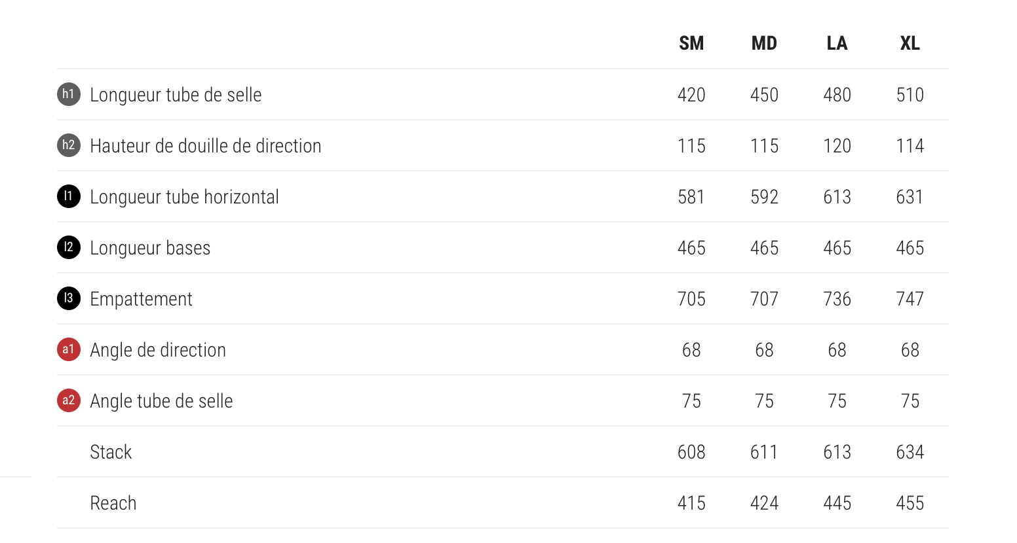This screenshot has height=543, width=1017.
Task: Select the LA size column header
Action: pyautogui.click(x=837, y=43)
